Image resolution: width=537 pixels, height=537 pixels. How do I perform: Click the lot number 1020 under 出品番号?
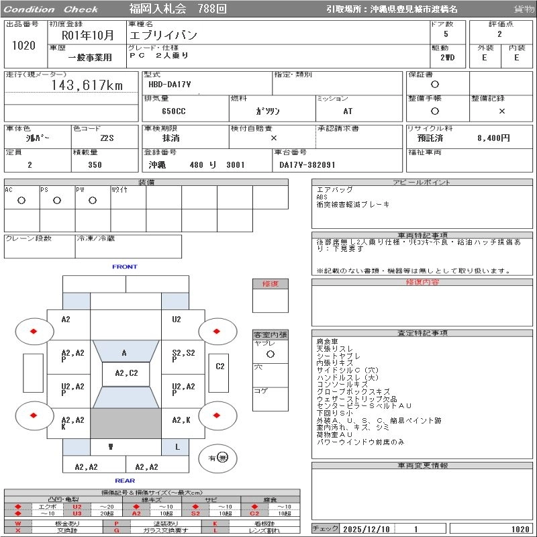pos(23,46)
